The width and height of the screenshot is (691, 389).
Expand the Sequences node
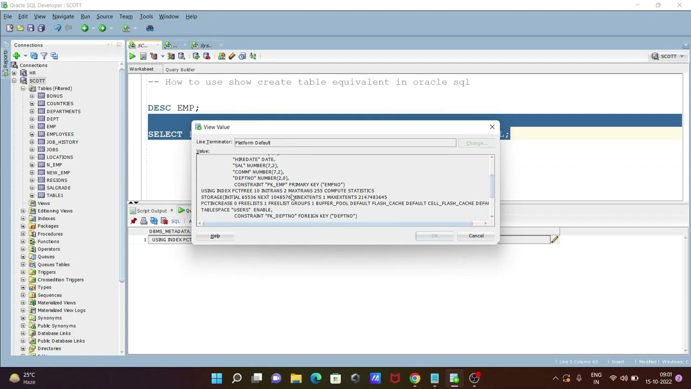pyautogui.click(x=23, y=295)
